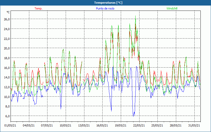Select the red Temp. legend label
This screenshot has width=211, height=132.
[x=39, y=8]
